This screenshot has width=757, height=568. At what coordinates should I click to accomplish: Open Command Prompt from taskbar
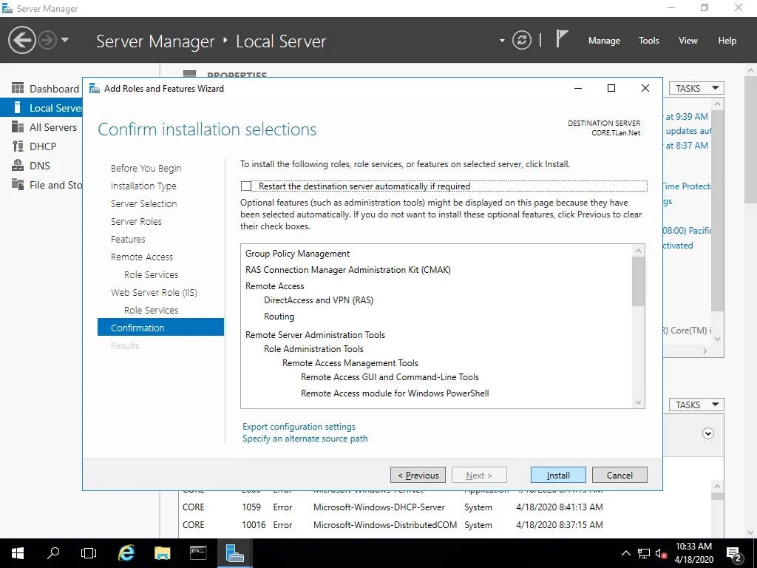198,553
